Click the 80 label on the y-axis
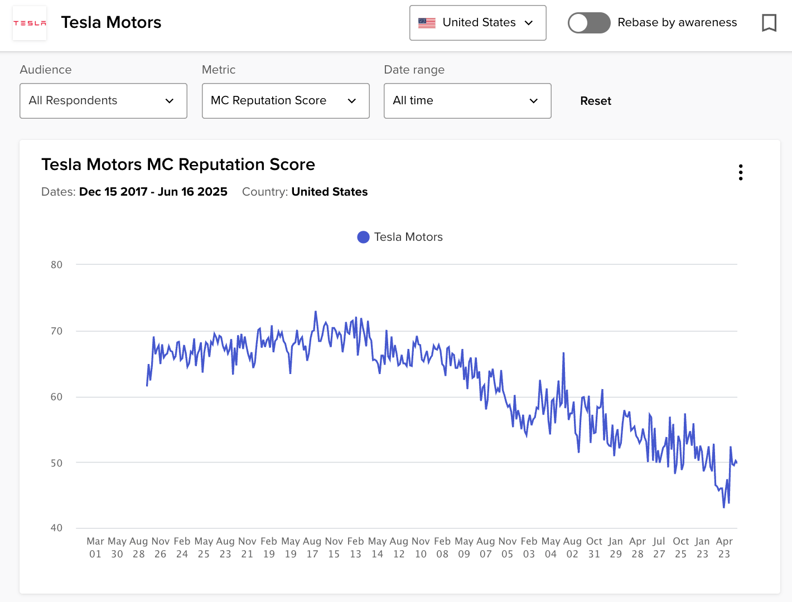This screenshot has width=792, height=602. [56, 265]
